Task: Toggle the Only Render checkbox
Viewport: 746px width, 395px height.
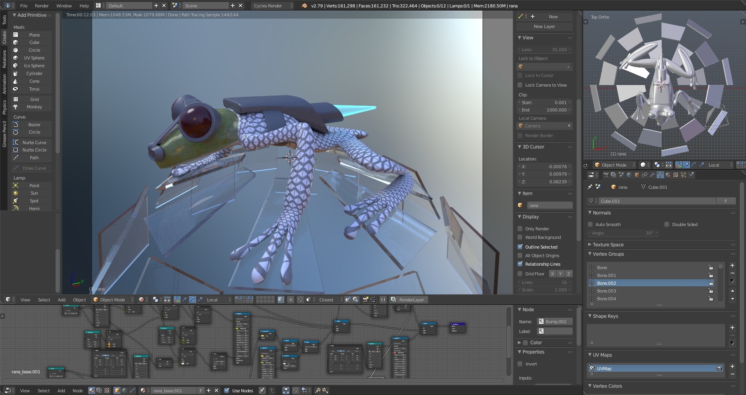Action: click(520, 228)
